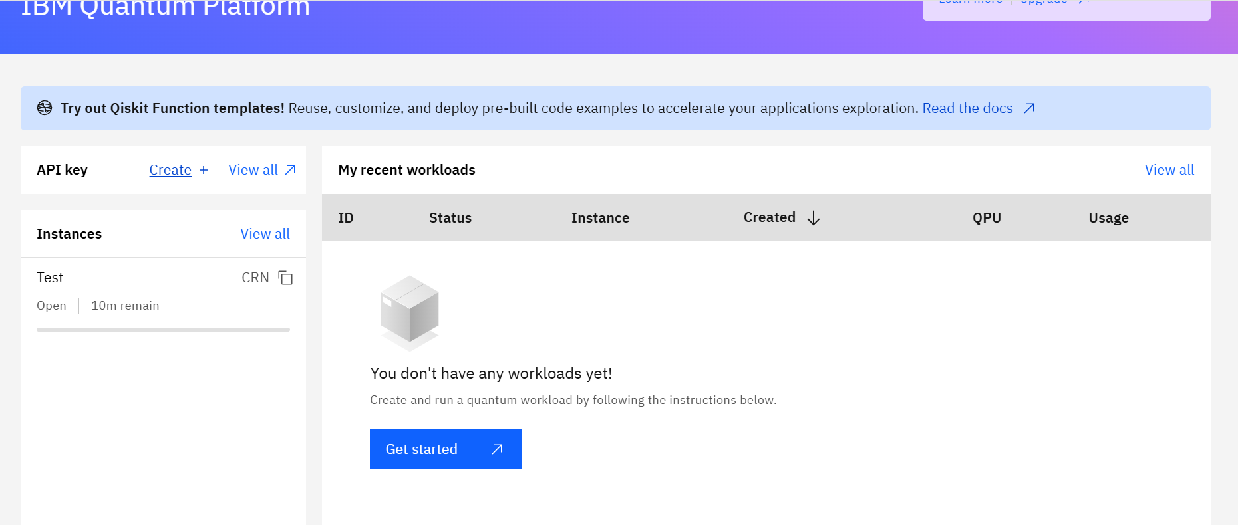
Task: Click the Create API key link
Action: tap(170, 170)
